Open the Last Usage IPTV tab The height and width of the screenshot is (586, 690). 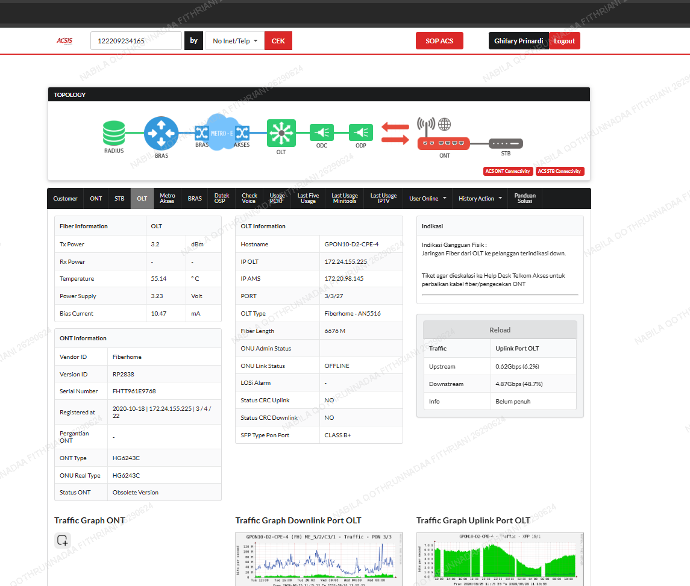383,198
